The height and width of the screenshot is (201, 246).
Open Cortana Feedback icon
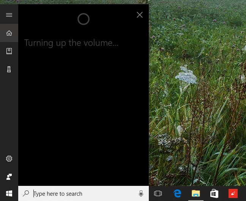click(9, 177)
